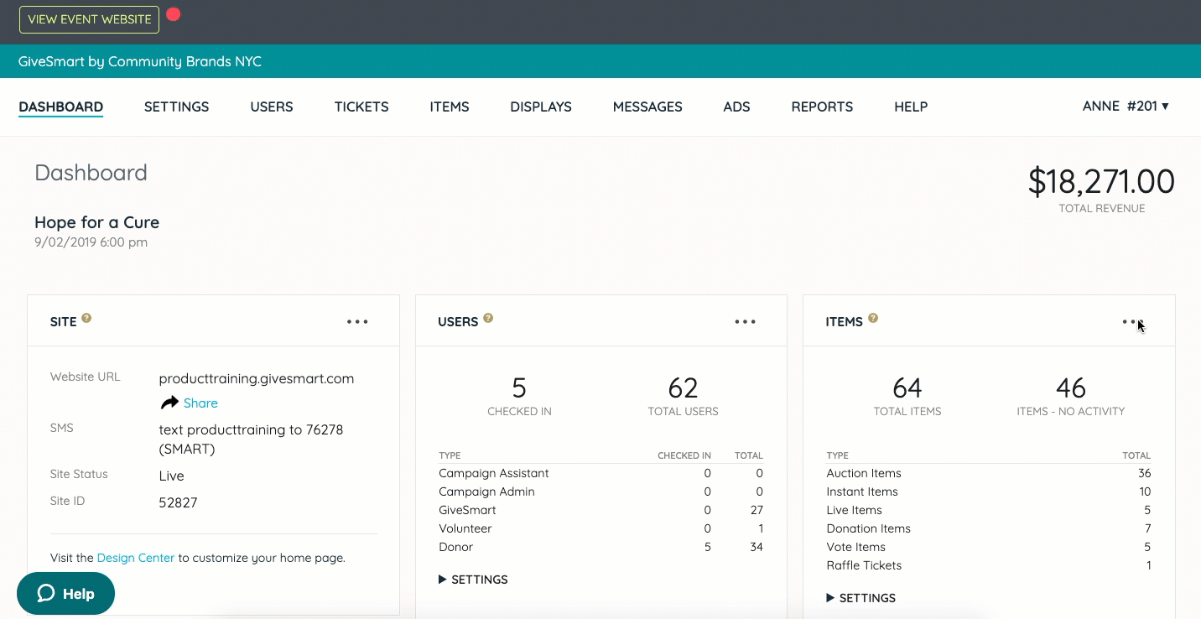Open the Anne #201 account dropdown
1201x619 pixels.
(1126, 107)
